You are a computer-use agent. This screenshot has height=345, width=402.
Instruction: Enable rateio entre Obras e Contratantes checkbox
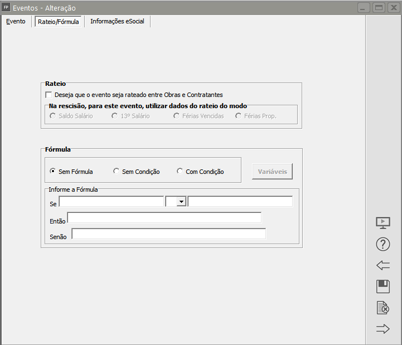(x=49, y=95)
